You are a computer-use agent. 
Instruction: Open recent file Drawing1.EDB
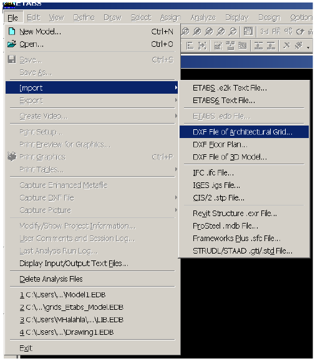click(x=92, y=332)
